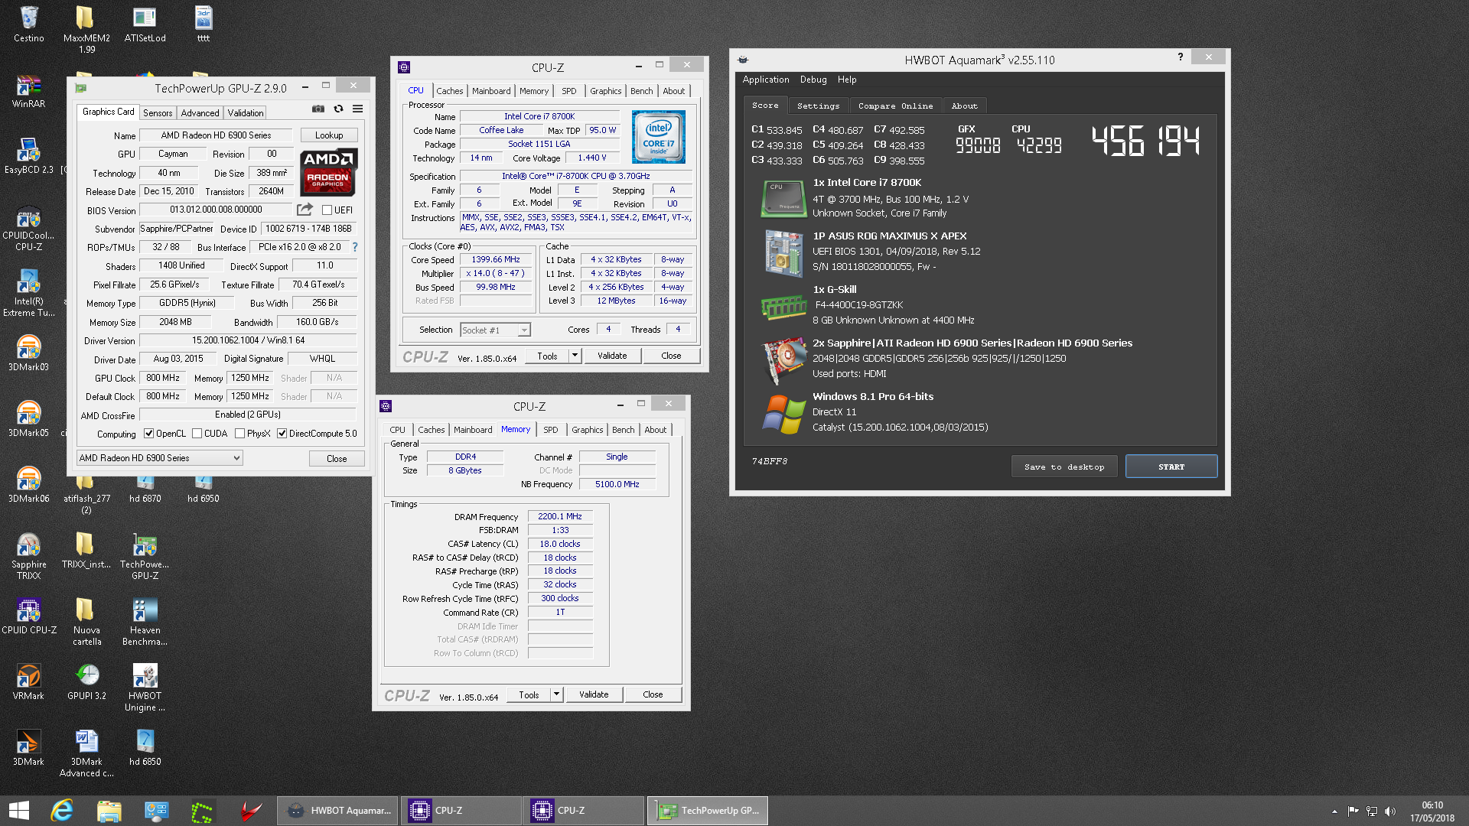Open Validation tab in GPU-Z
This screenshot has width=1469, height=826.
pos(246,113)
